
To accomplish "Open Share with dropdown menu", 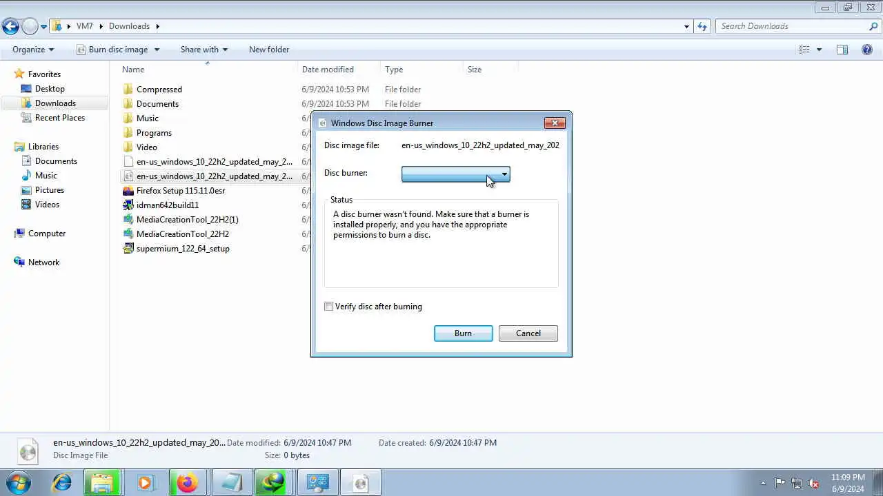I will [x=204, y=50].
